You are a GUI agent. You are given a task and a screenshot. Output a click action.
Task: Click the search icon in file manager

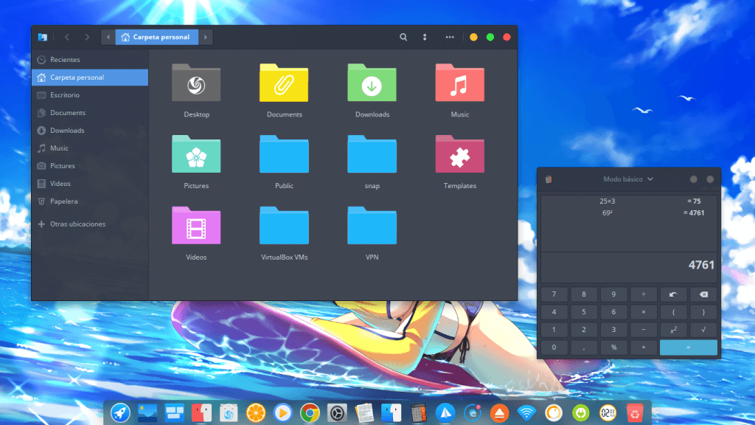(403, 37)
